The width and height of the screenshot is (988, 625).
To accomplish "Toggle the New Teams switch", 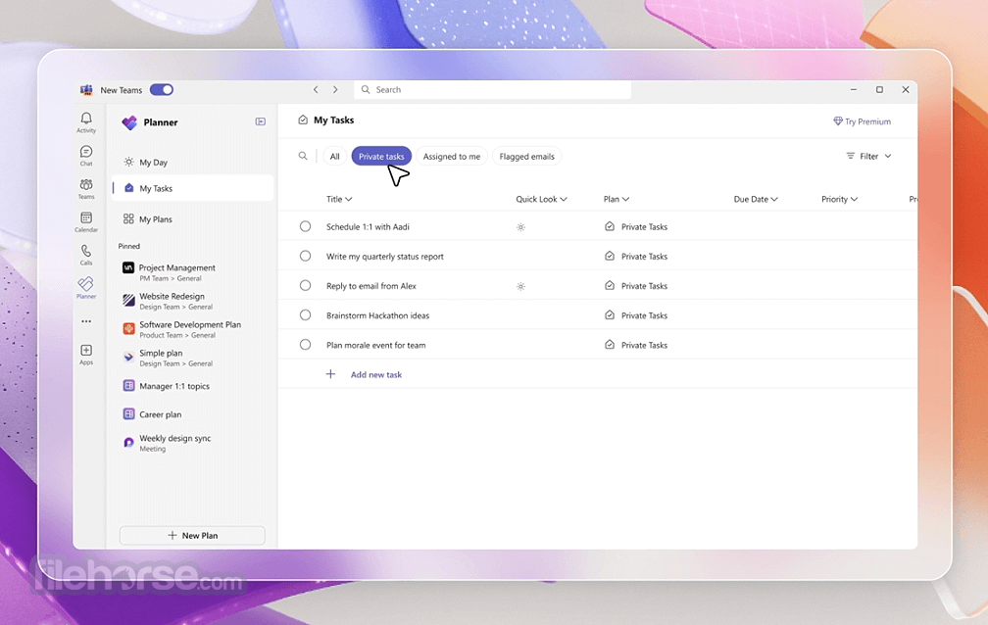I will [162, 89].
